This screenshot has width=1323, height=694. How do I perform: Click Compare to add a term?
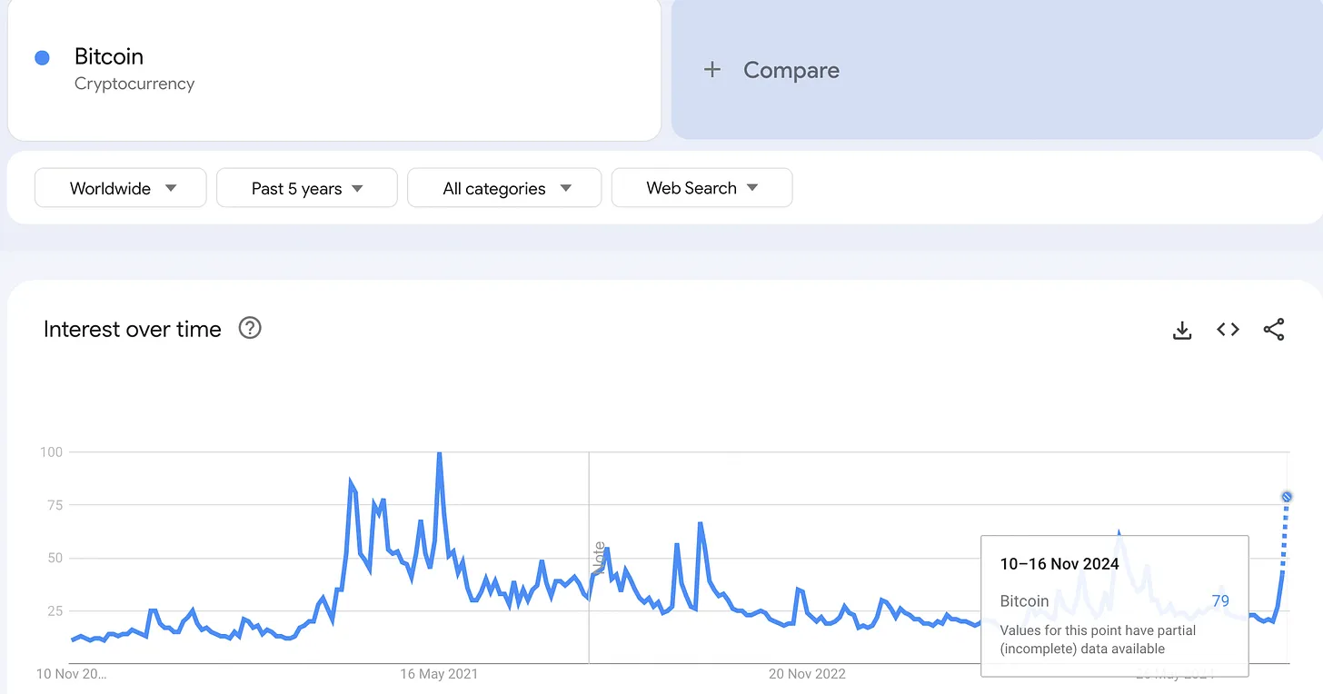tap(791, 70)
